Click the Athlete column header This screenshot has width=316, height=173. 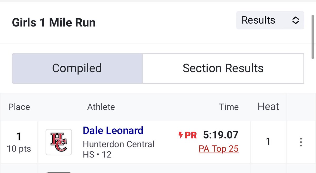tap(101, 107)
